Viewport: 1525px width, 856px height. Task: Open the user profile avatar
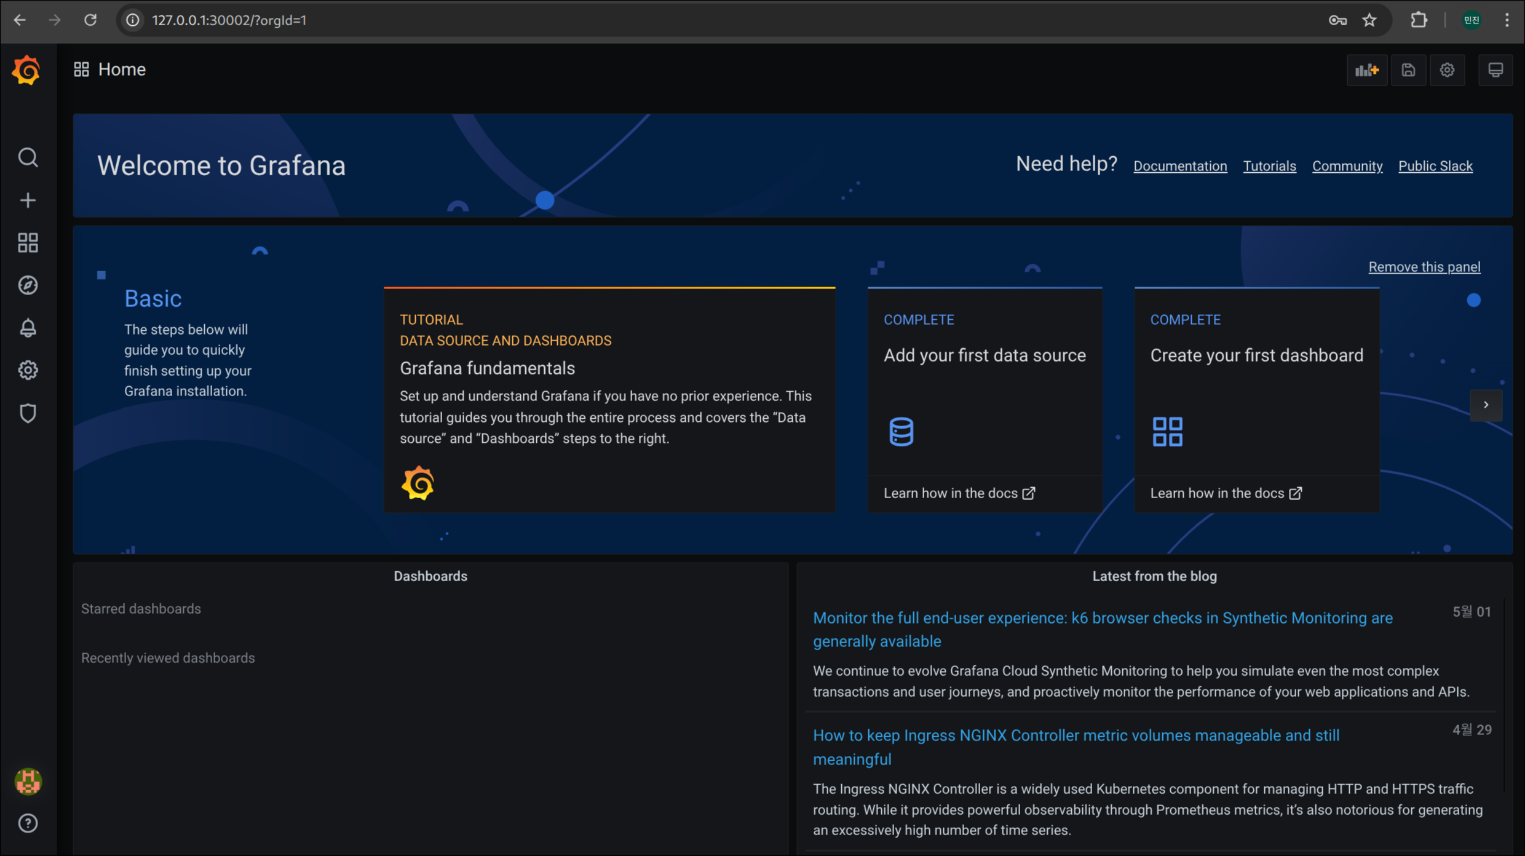[x=28, y=782]
